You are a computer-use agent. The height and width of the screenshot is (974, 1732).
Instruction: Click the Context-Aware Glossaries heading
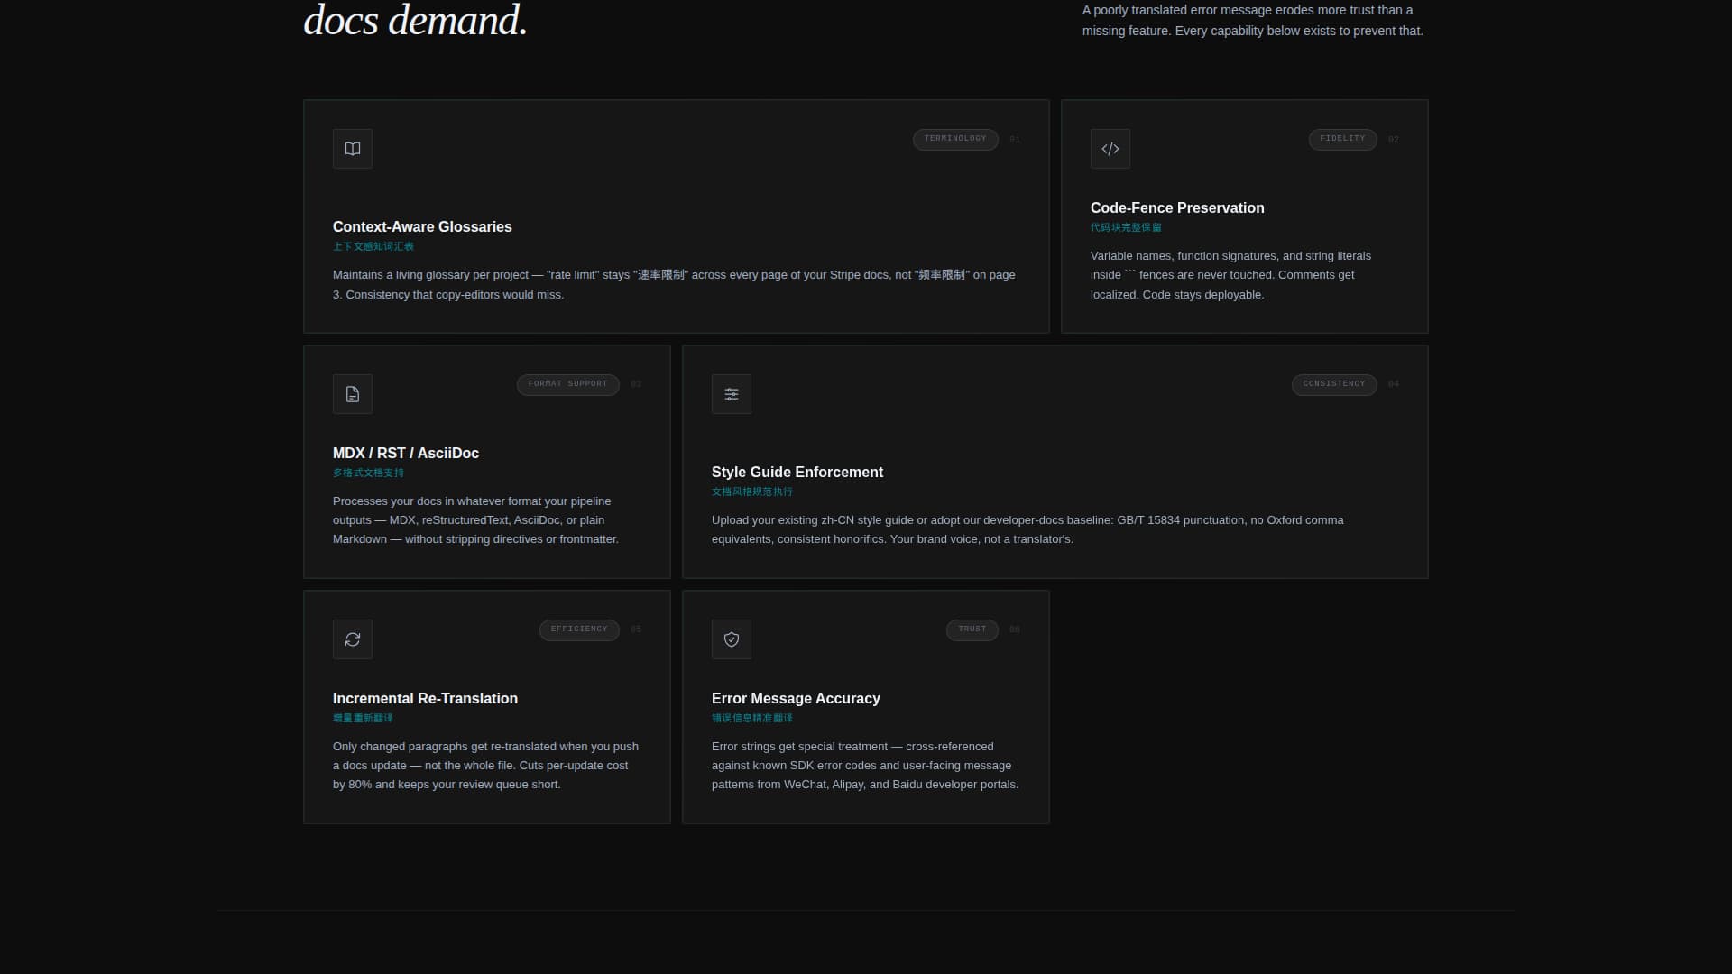click(x=422, y=227)
